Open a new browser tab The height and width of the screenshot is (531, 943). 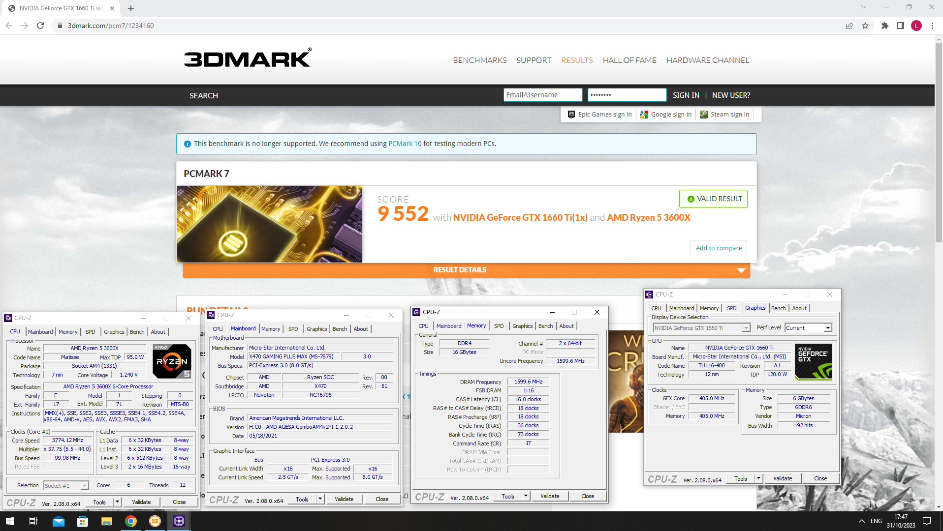(131, 8)
